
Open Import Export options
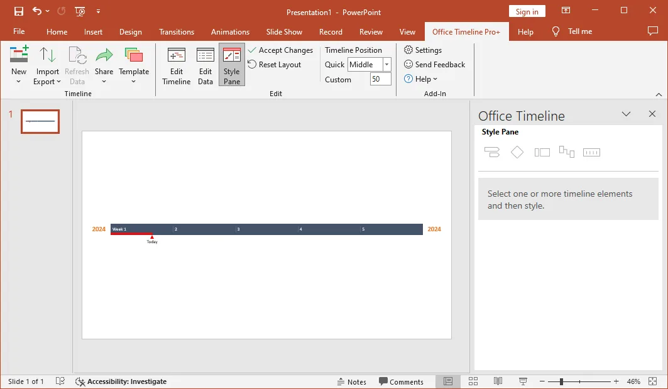(47, 65)
